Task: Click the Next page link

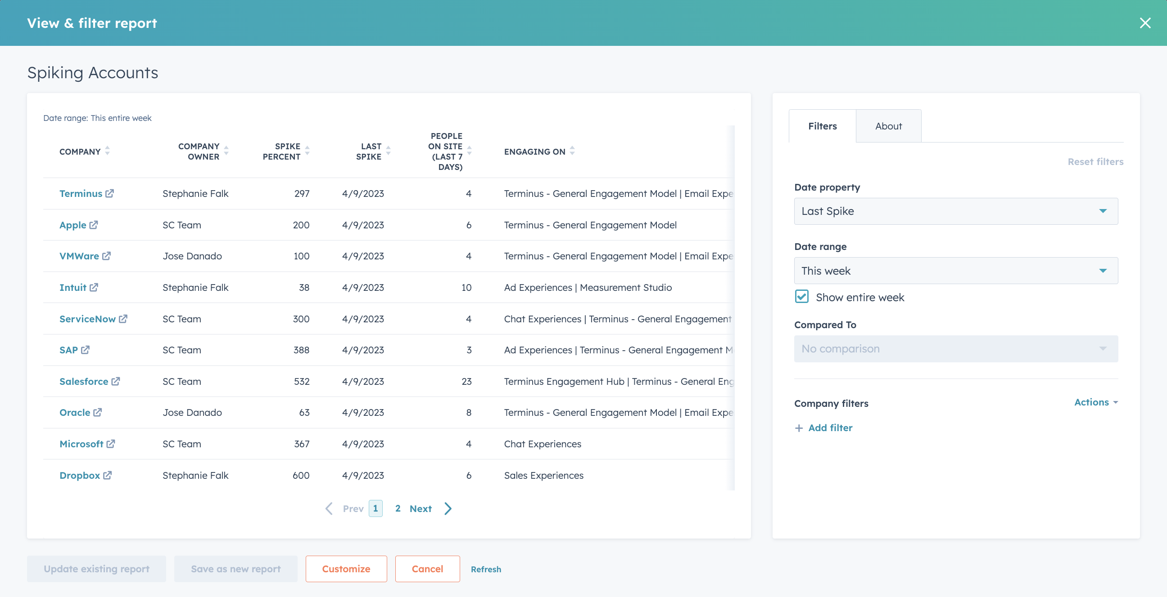Action: [421, 509]
